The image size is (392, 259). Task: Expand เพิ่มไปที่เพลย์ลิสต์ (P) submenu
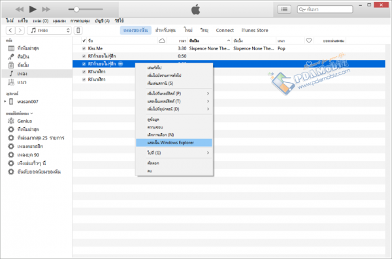174,93
